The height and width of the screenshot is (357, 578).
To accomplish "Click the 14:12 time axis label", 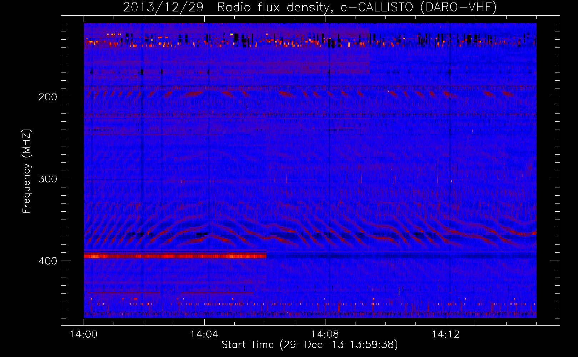I will coord(446,335).
